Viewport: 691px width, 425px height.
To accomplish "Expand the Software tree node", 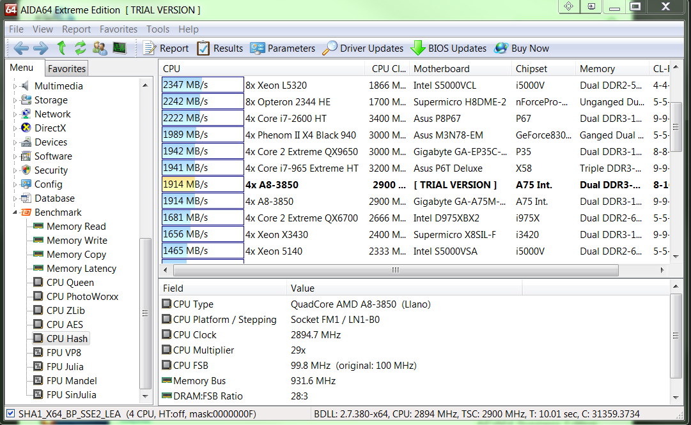I will pos(15,156).
